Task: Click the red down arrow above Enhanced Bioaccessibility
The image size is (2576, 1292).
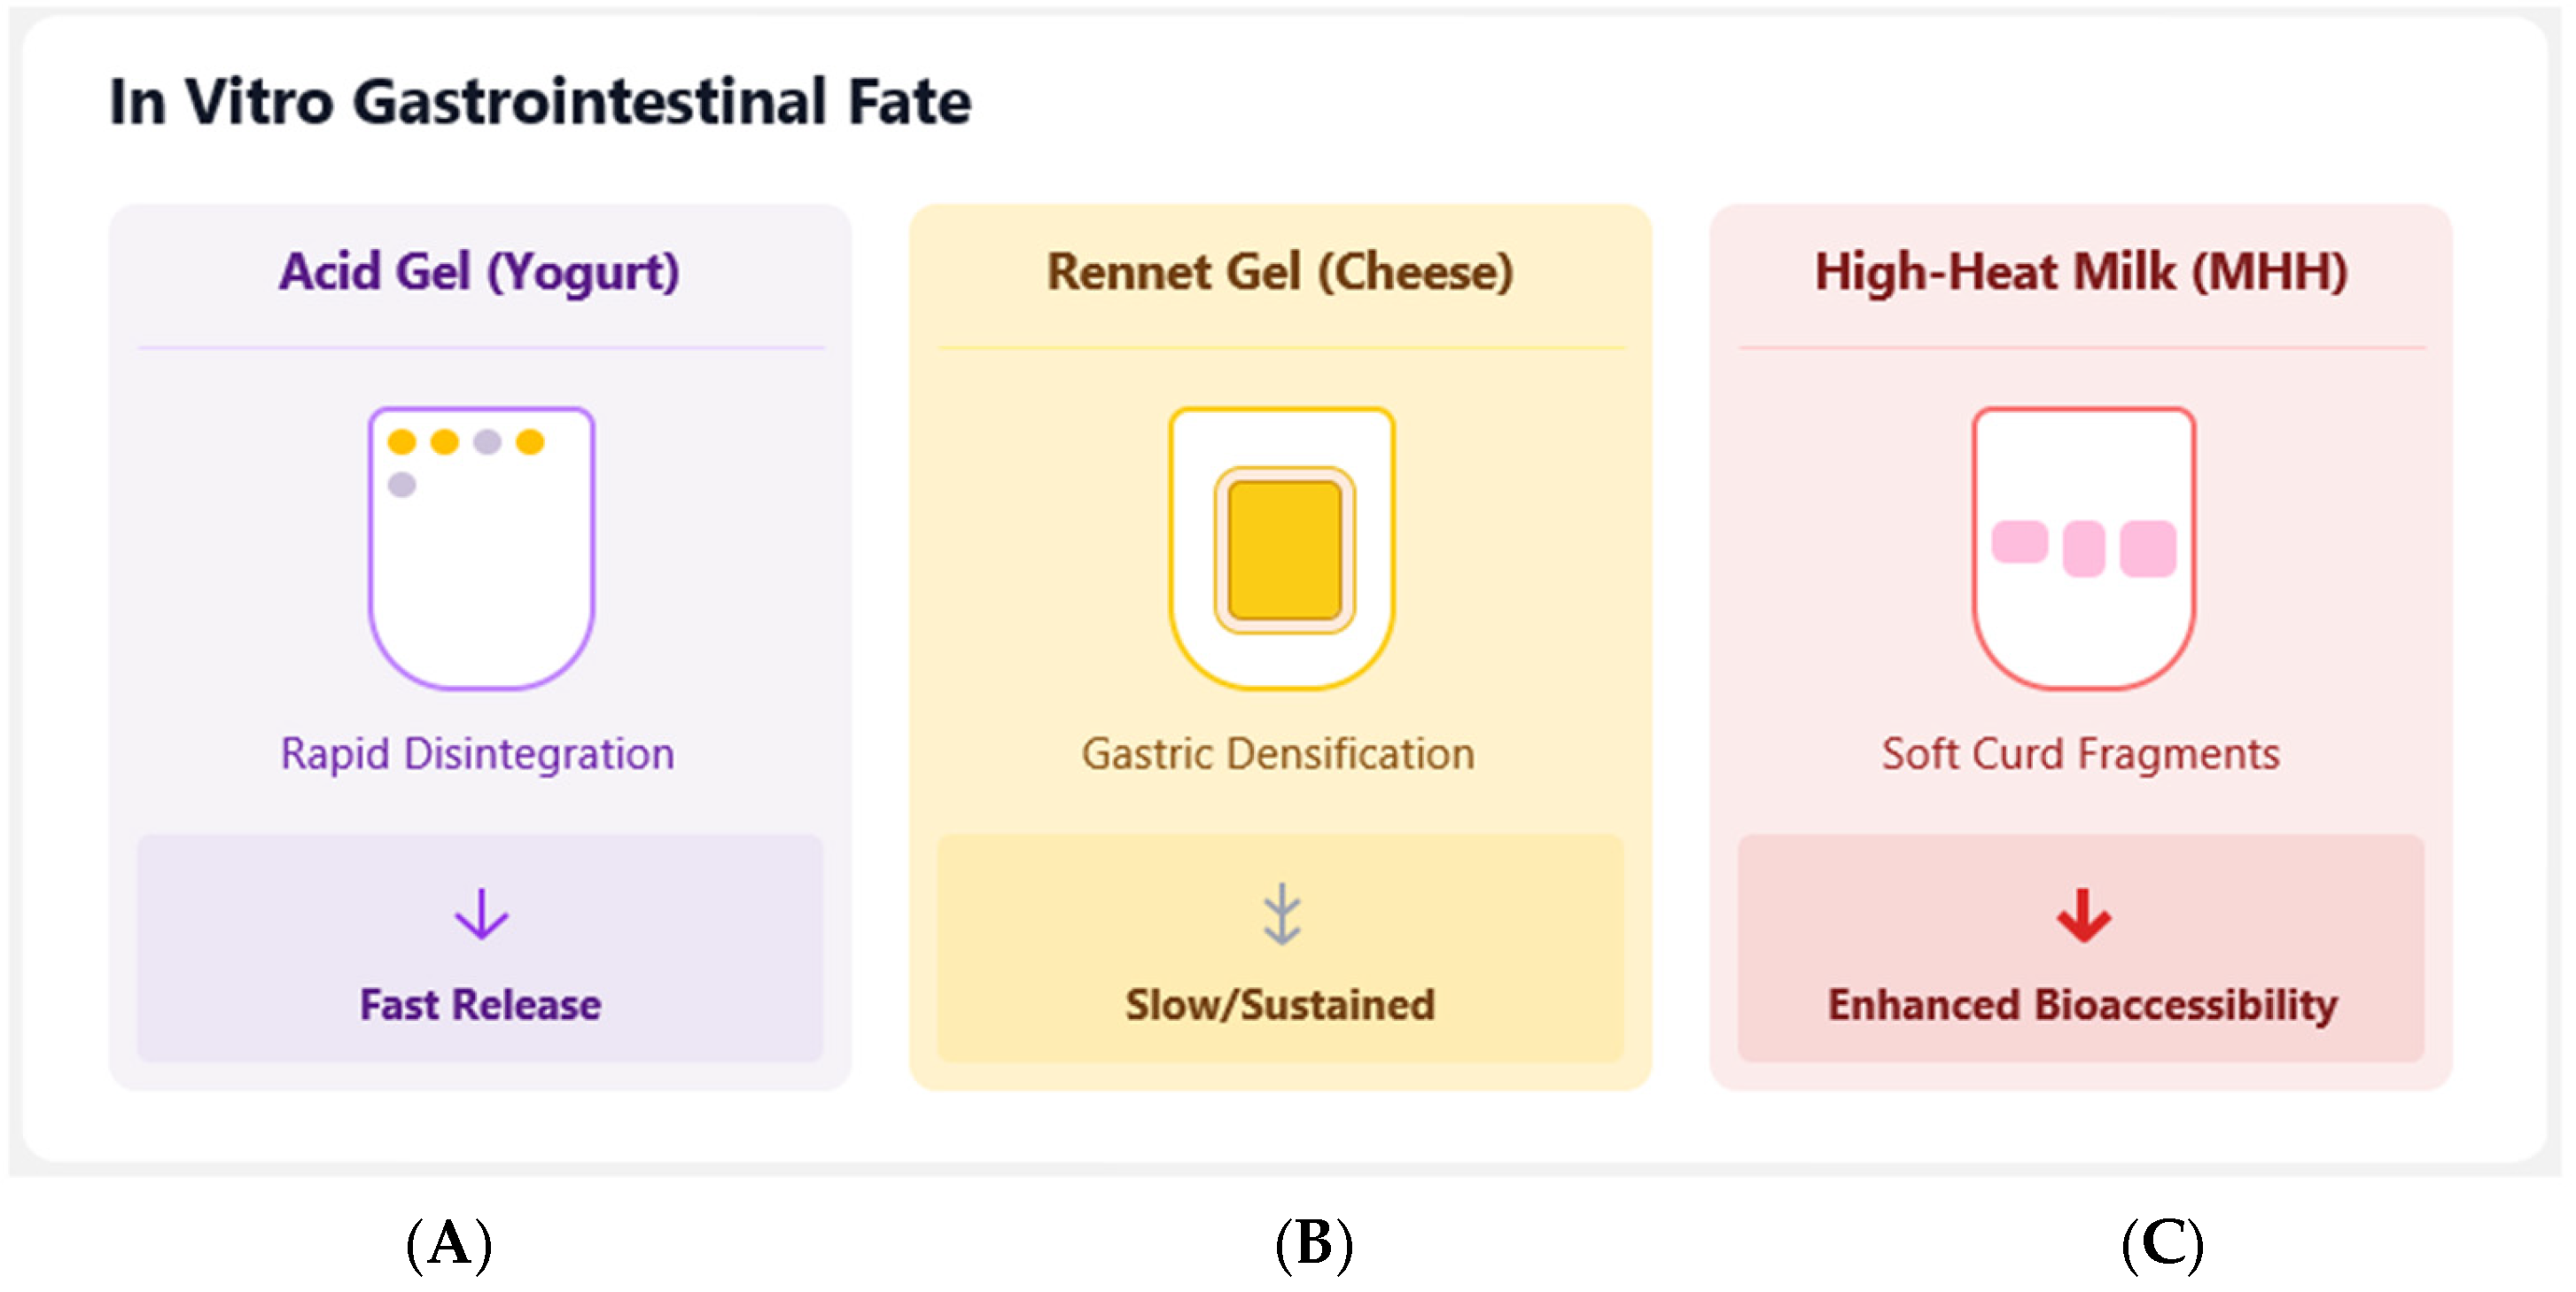Action: point(2083,914)
